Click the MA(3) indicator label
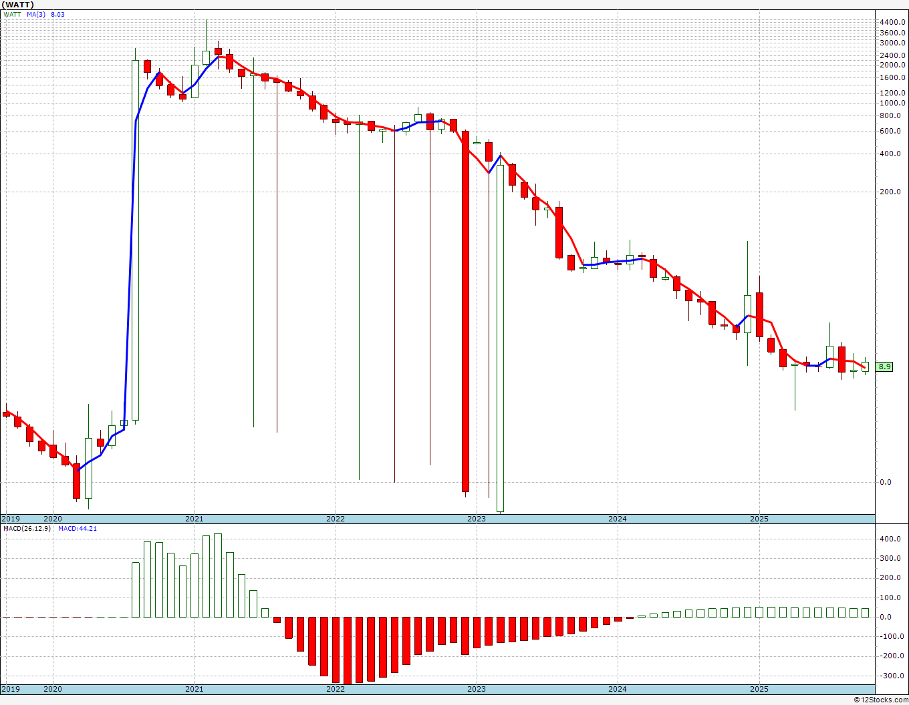The width and height of the screenshot is (909, 705). click(x=36, y=14)
